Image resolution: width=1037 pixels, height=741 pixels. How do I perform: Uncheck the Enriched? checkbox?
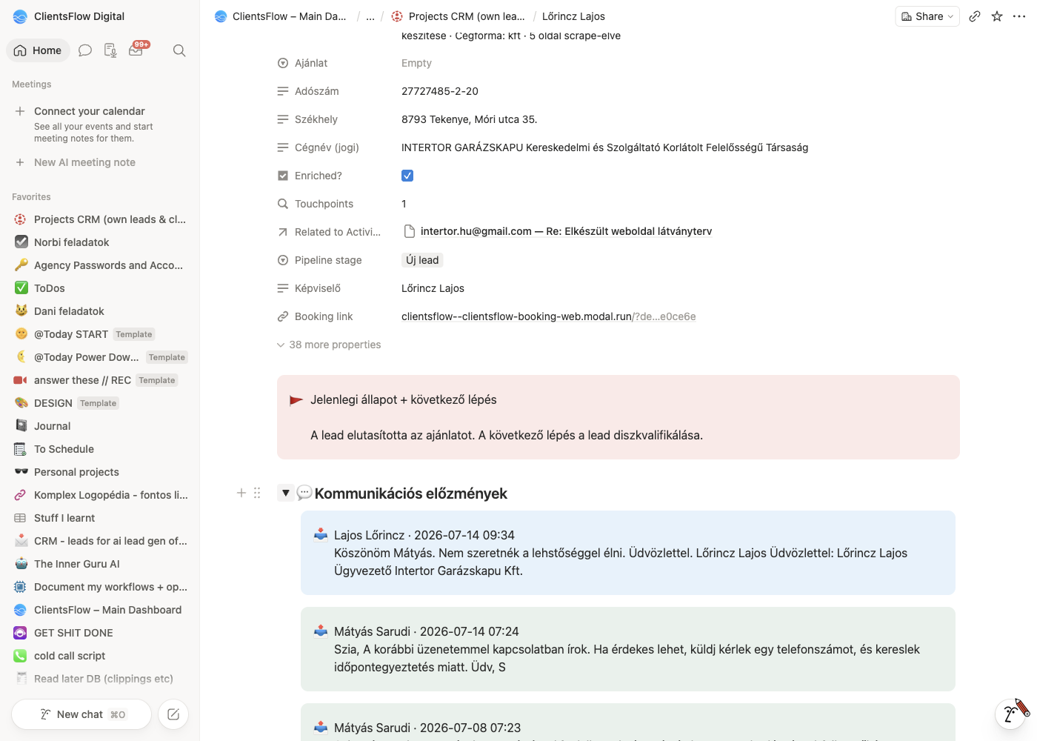coord(407,176)
